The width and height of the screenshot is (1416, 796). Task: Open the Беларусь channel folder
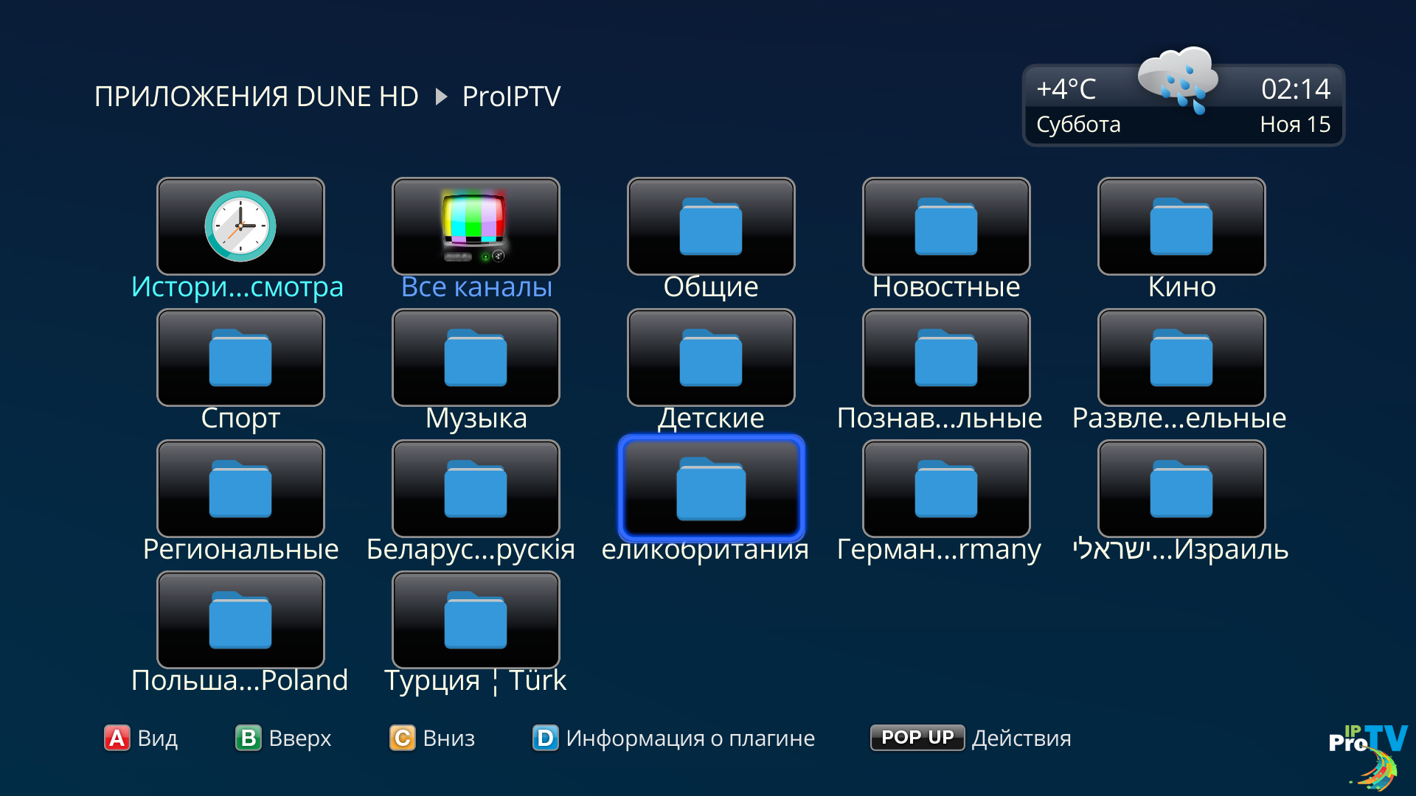[476, 489]
